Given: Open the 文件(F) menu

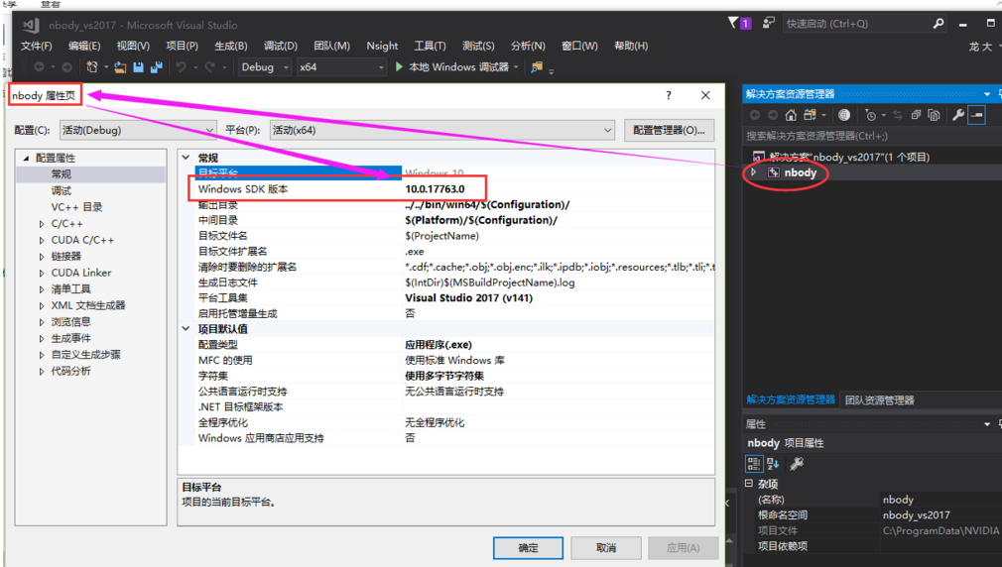Looking at the screenshot, I should click(37, 46).
